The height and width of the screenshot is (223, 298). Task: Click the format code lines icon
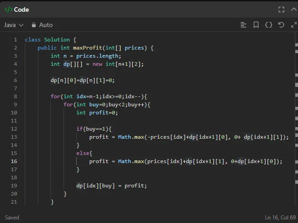(243, 25)
